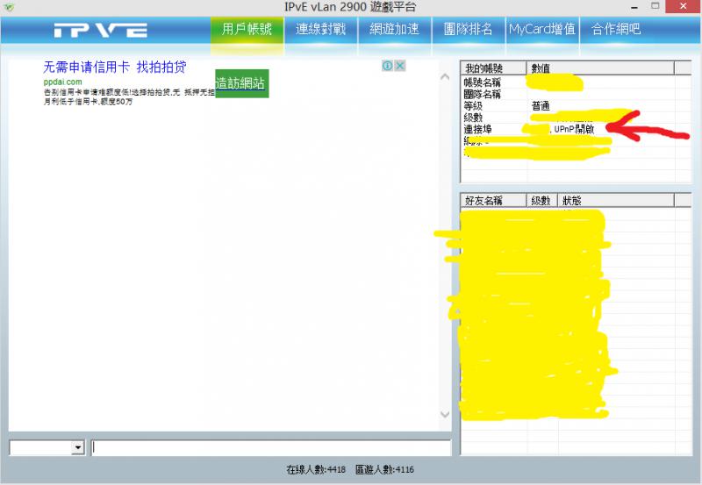Image resolution: width=702 pixels, height=485 pixels.
Task: Open the ad info icon
Action: pyautogui.click(x=388, y=66)
